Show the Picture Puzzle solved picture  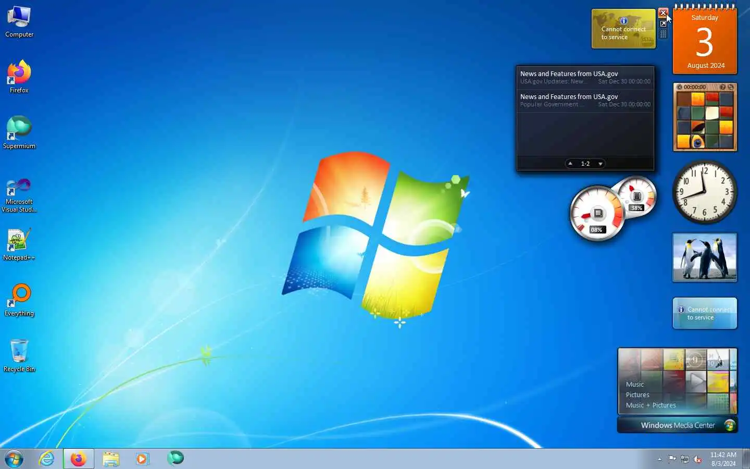pos(723,87)
